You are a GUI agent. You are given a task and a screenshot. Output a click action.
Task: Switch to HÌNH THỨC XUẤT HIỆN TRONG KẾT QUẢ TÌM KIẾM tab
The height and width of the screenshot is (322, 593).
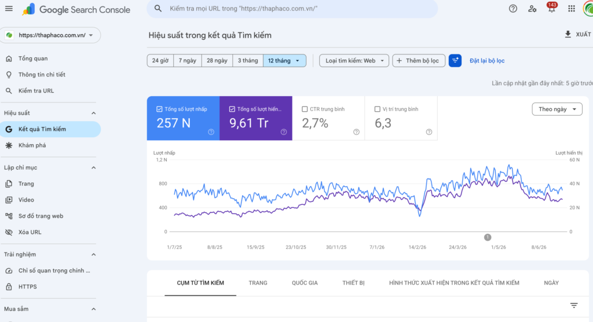[x=454, y=283]
